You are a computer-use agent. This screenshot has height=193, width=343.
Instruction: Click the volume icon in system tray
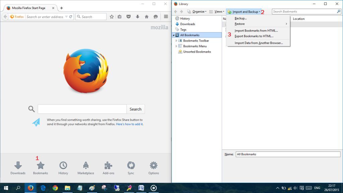click(x=295, y=188)
